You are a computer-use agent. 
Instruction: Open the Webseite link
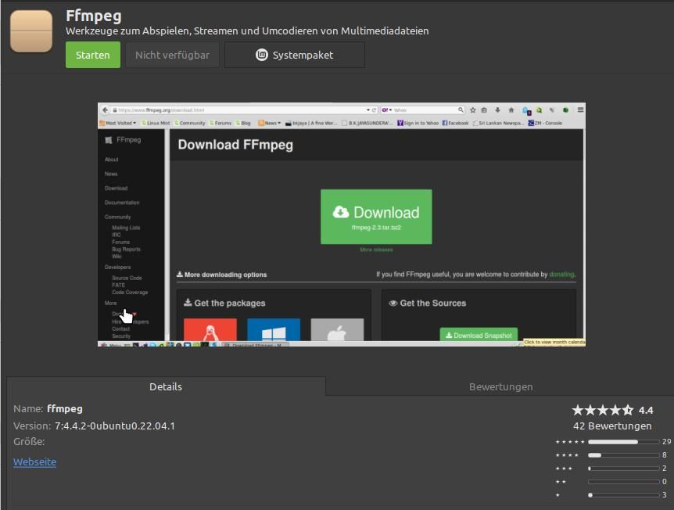pyautogui.click(x=34, y=462)
